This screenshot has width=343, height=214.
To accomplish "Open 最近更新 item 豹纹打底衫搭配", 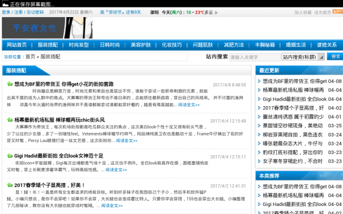I will pos(293,152).
